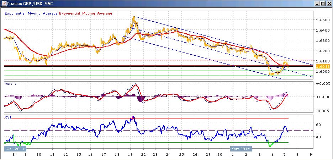This screenshot has width=333, height=160.
Task: Click date 12 on the time axis
Action: pyautogui.click(x=65, y=154)
